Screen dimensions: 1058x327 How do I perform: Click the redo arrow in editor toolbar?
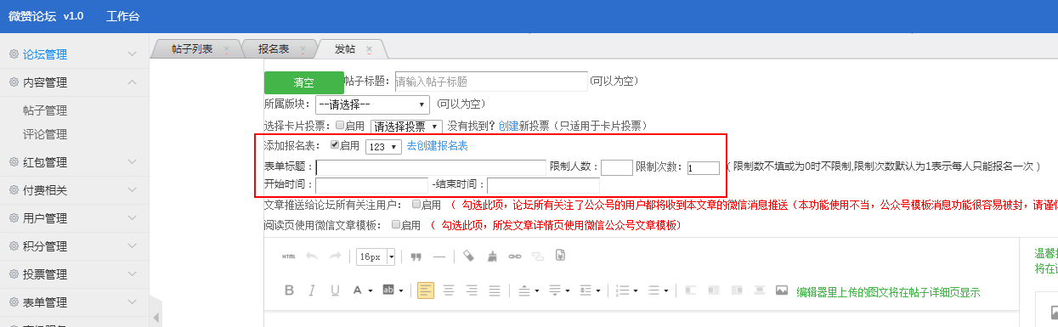pyautogui.click(x=335, y=256)
